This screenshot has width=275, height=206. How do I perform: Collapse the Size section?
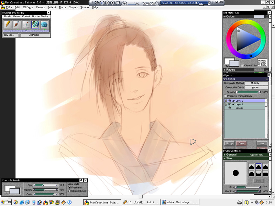(224, 158)
